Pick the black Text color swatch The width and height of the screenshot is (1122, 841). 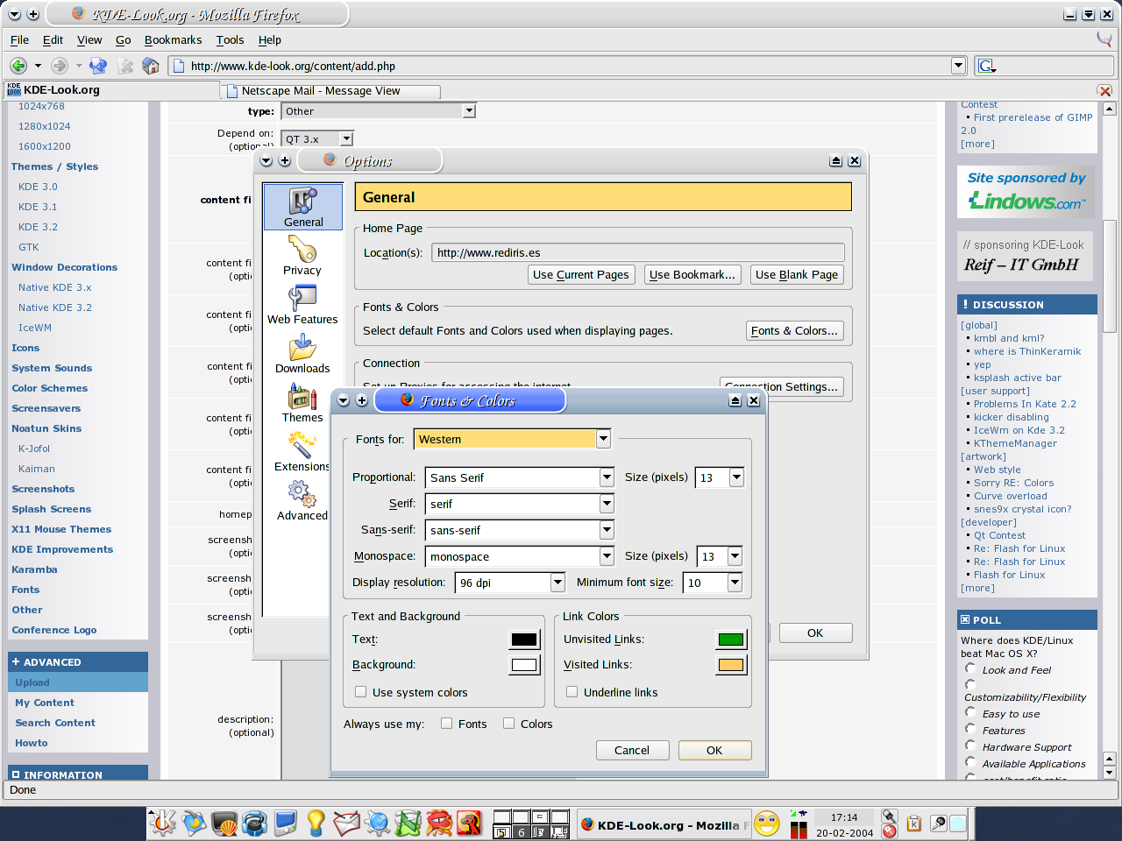coord(524,640)
